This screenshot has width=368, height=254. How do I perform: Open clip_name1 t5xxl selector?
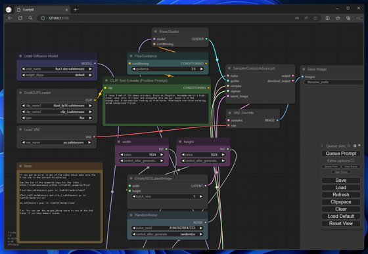(57, 106)
